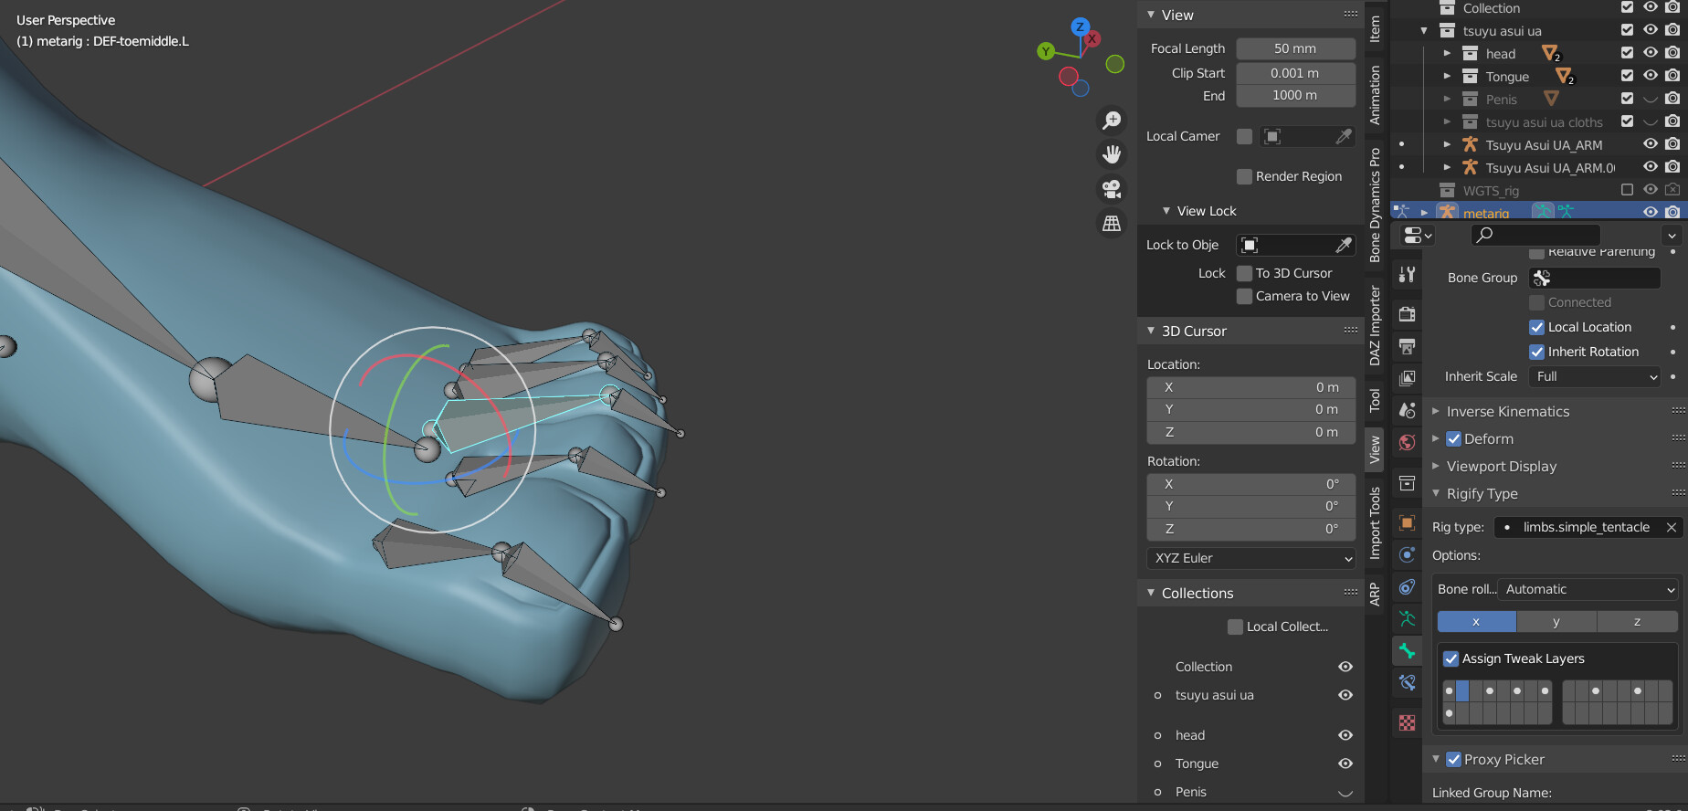Enable Lock To 3D Cursor checkbox
The image size is (1688, 811).
point(1244,273)
